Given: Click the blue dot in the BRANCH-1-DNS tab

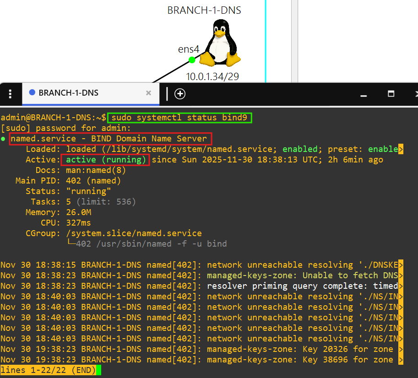Looking at the screenshot, I should click(32, 93).
